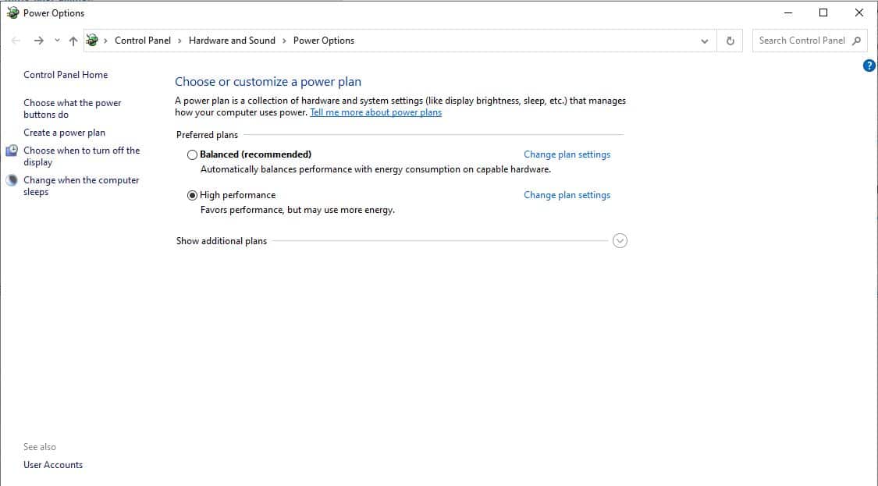Change plan settings for Balanced plan
Image resolution: width=878 pixels, height=486 pixels.
pyautogui.click(x=567, y=154)
